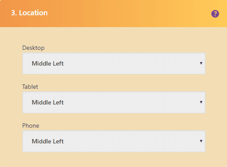Select 'Middle Left' text in Tablet field
The width and height of the screenshot is (227, 167).
(x=48, y=102)
